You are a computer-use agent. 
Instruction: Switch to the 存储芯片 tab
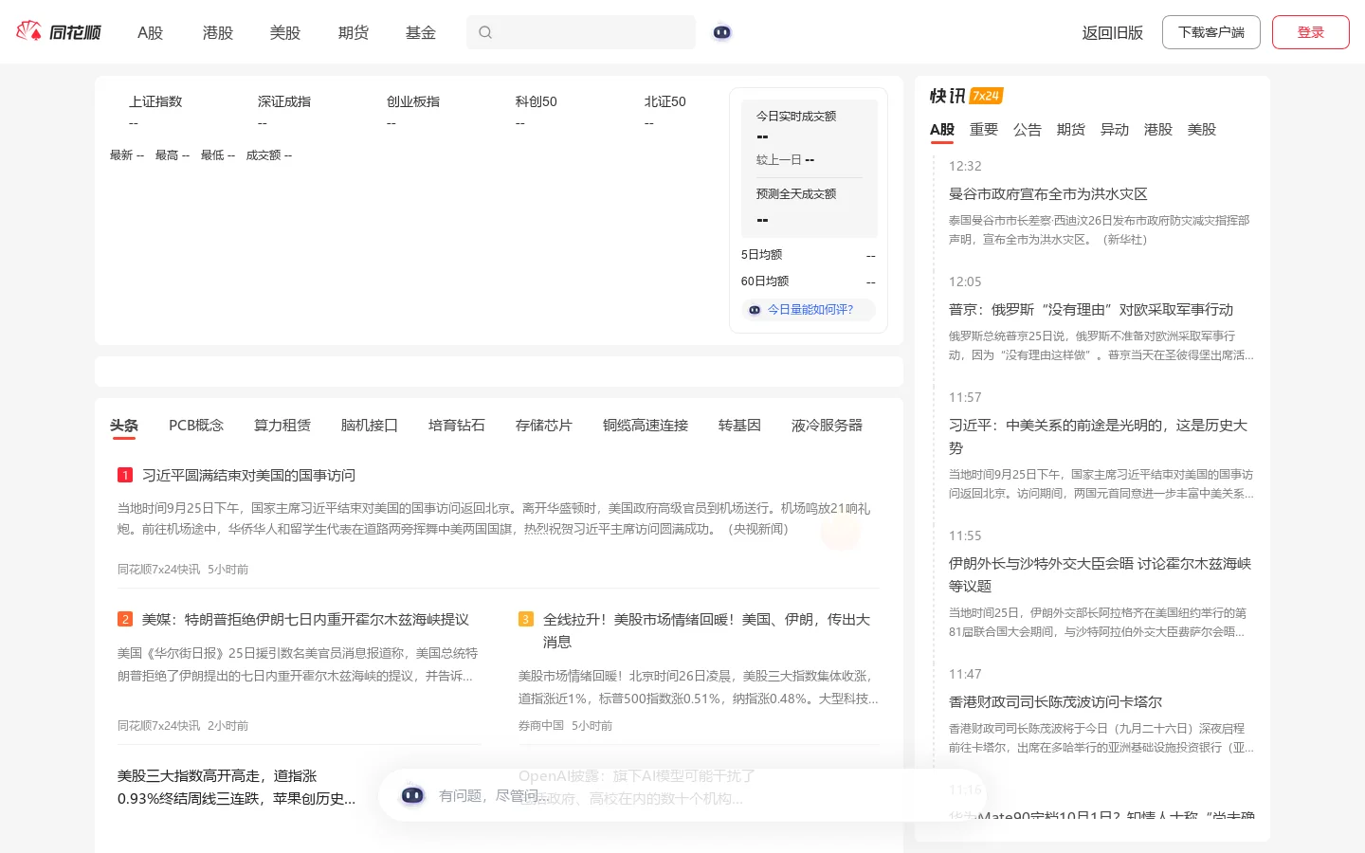tap(544, 426)
